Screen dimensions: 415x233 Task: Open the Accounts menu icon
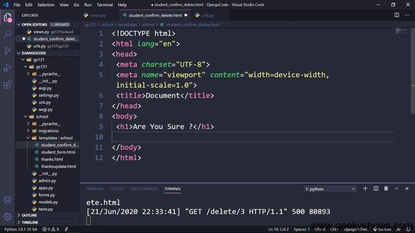(7, 200)
